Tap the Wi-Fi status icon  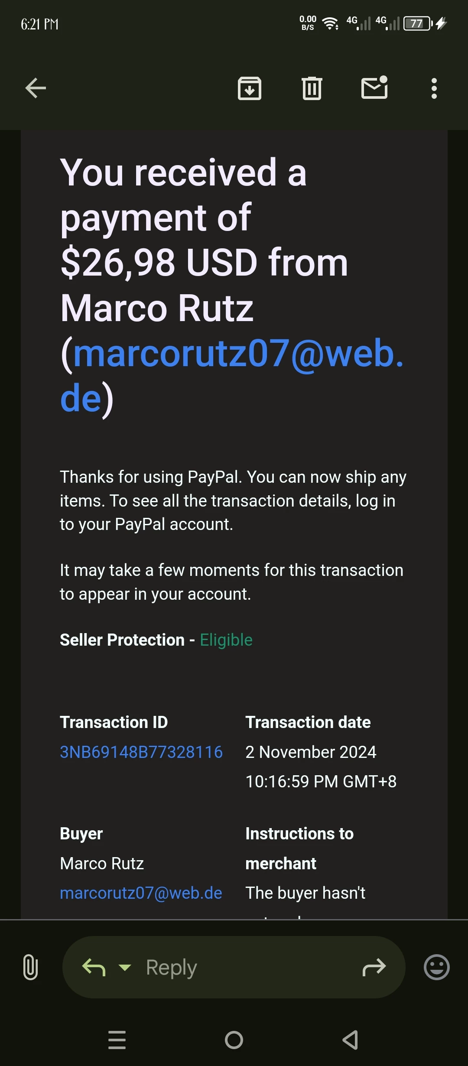(331, 23)
